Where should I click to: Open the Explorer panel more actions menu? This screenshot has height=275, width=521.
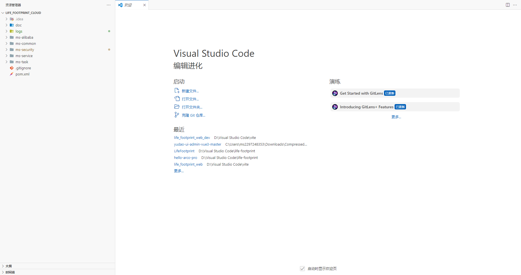click(x=109, y=5)
